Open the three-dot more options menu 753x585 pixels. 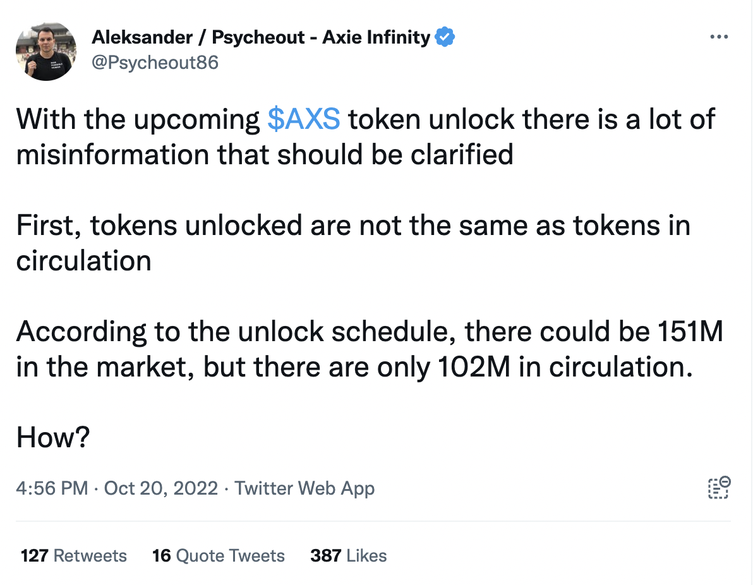click(x=719, y=37)
